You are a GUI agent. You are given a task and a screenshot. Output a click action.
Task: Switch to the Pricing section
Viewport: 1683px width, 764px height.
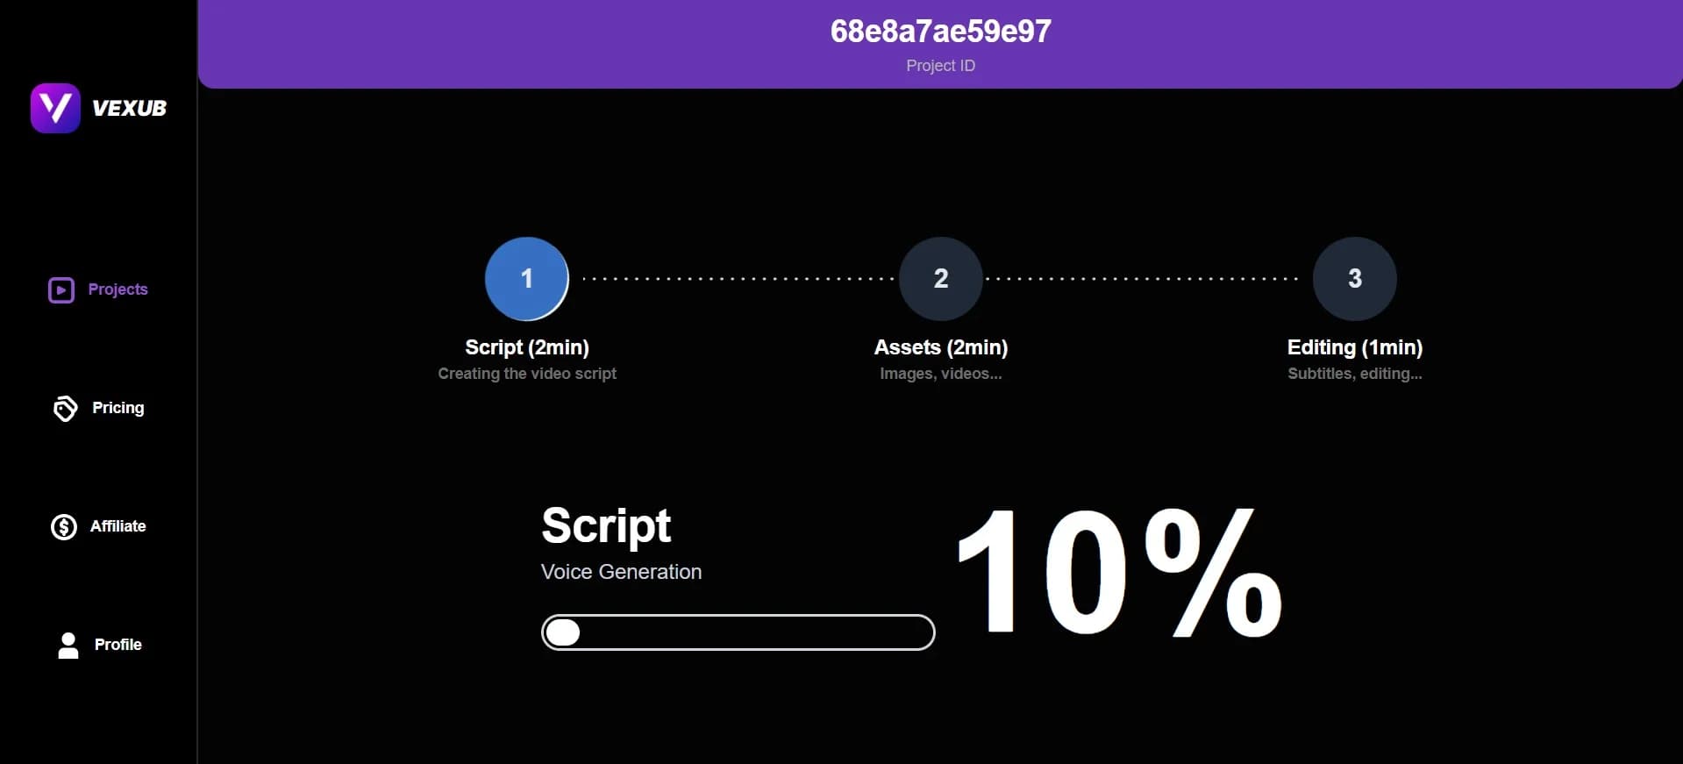118,408
